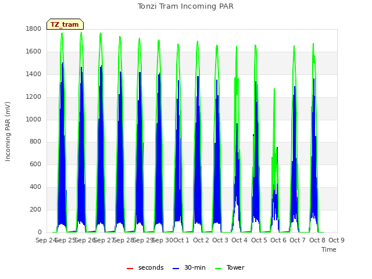Viewport: 372px width, 279px height.
Task: Click the Time axis label
Action: 329,249
